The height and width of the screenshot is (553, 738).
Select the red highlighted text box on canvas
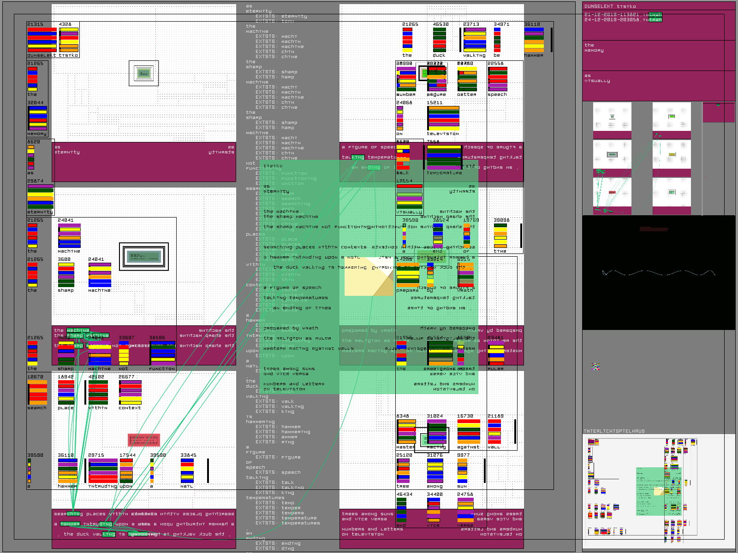tap(144, 440)
